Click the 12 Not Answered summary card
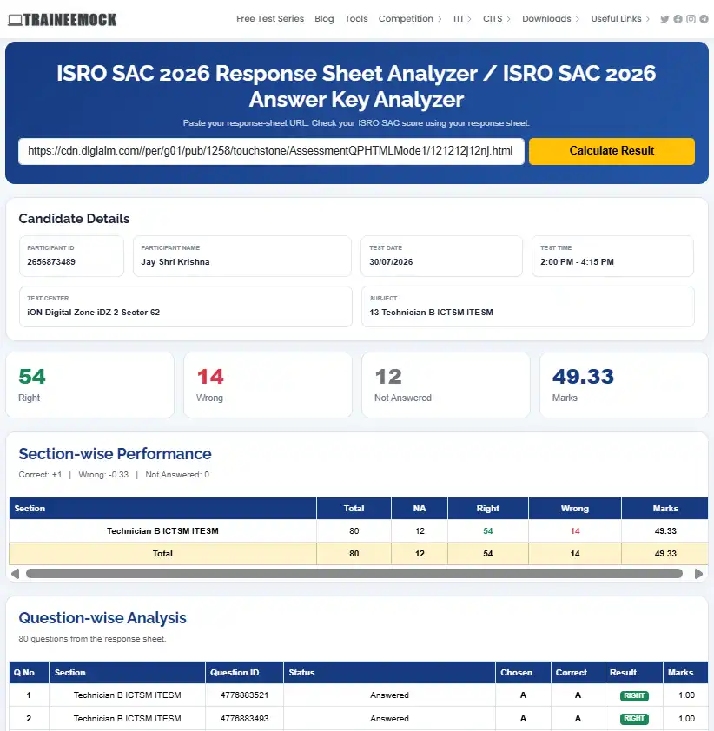 tap(446, 385)
